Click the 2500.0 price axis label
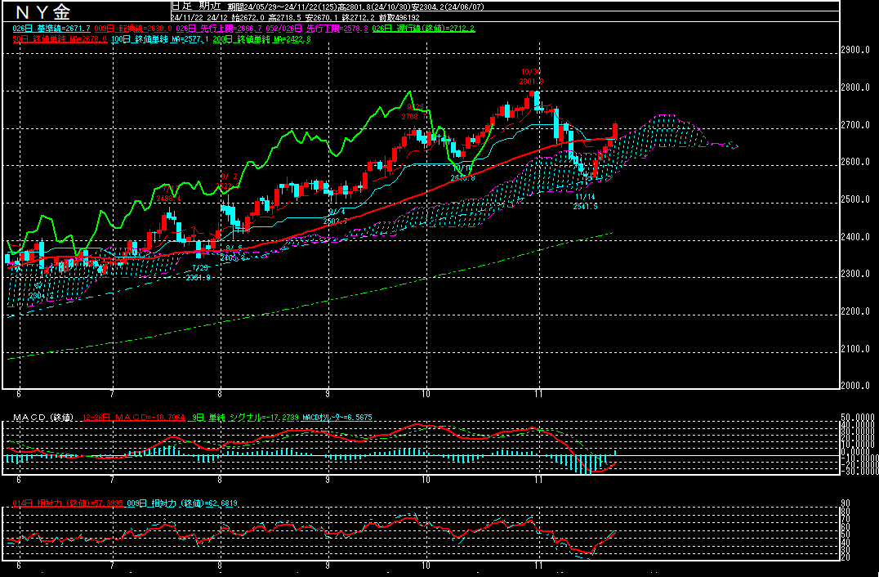 pos(855,199)
